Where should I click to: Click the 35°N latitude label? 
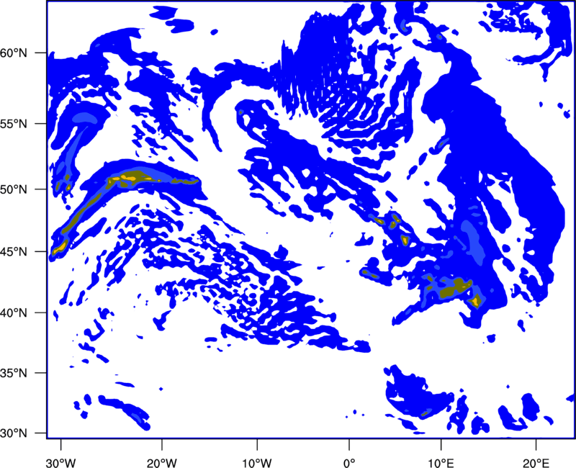point(14,373)
